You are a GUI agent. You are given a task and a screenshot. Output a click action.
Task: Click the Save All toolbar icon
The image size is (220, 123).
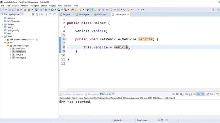(13, 10)
